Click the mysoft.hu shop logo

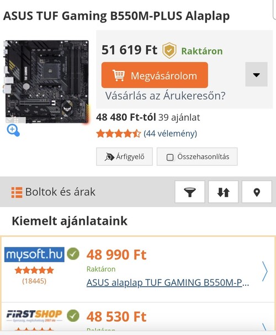pyautogui.click(x=34, y=255)
